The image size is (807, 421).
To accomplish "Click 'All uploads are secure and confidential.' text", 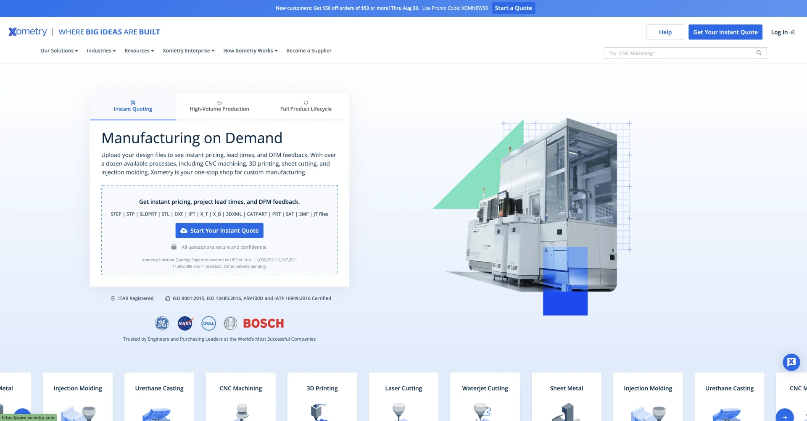I will click(224, 247).
